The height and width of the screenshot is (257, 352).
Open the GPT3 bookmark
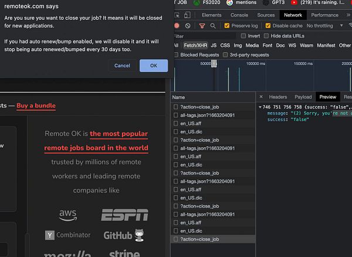coord(273,2)
